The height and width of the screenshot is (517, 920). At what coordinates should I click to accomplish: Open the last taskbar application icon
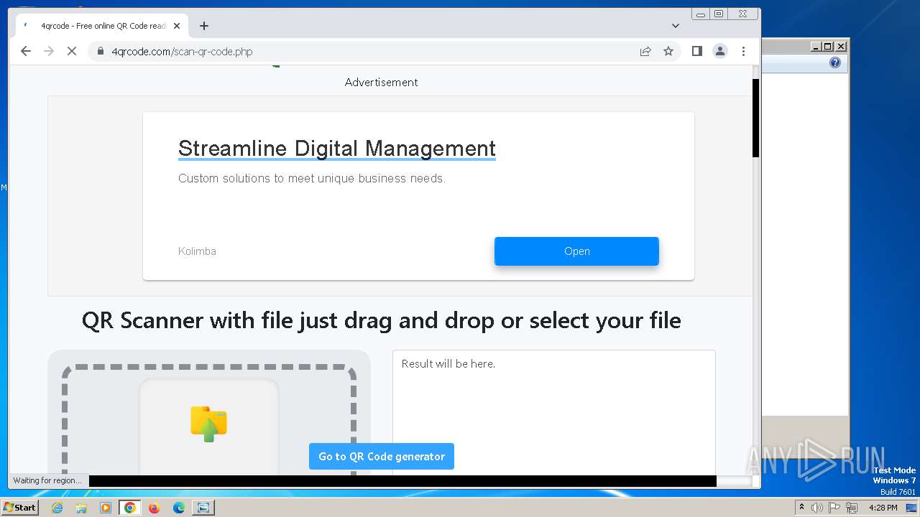(x=203, y=508)
